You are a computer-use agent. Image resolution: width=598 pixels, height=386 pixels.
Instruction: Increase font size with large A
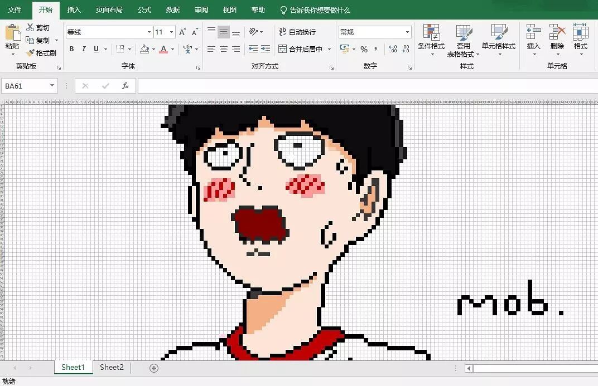(x=182, y=32)
